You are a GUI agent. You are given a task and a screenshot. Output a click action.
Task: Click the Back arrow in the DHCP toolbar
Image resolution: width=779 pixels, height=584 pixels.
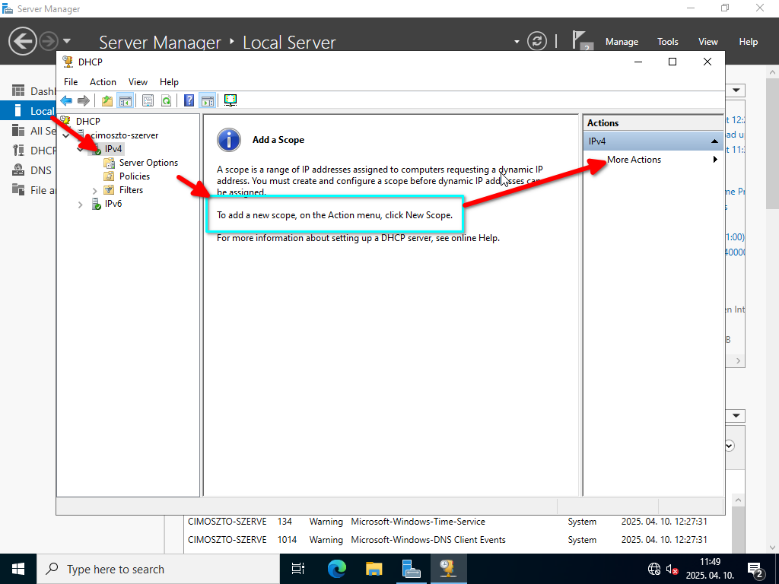tap(66, 100)
